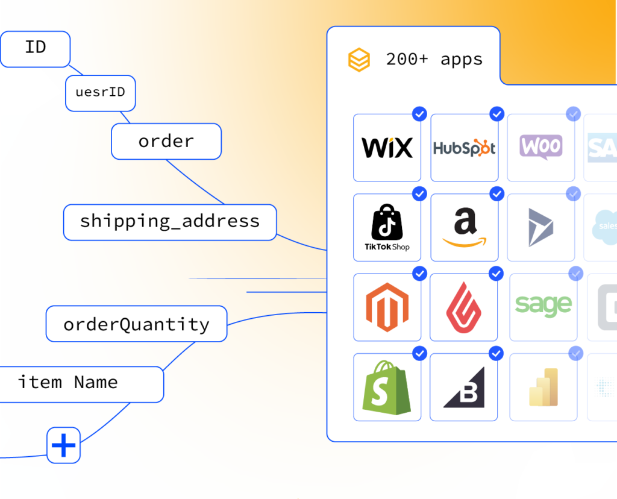Select the Salesforce cloud app tile

[x=601, y=227]
